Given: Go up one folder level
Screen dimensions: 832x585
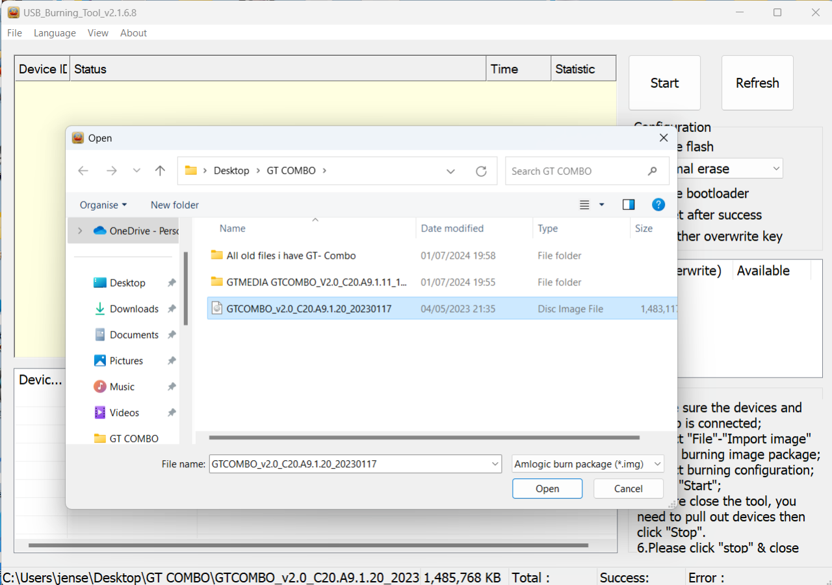Looking at the screenshot, I should coord(160,171).
